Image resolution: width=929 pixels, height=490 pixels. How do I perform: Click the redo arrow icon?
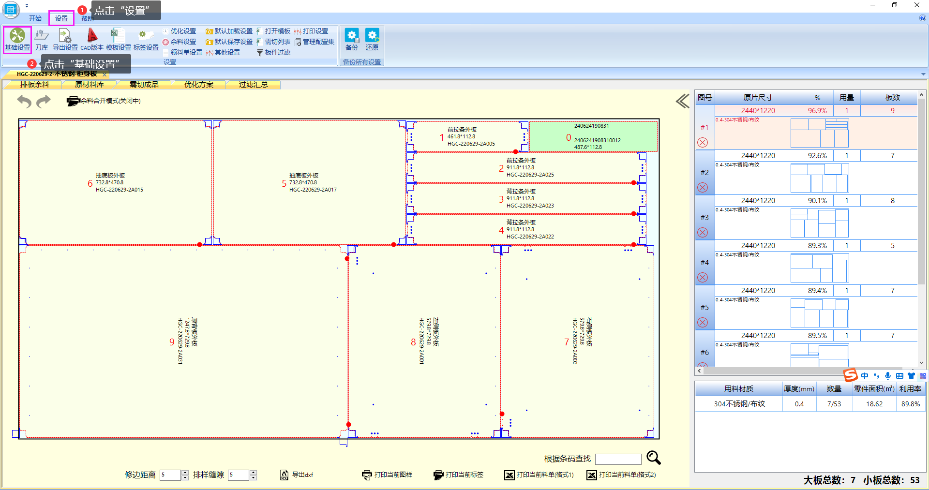44,101
